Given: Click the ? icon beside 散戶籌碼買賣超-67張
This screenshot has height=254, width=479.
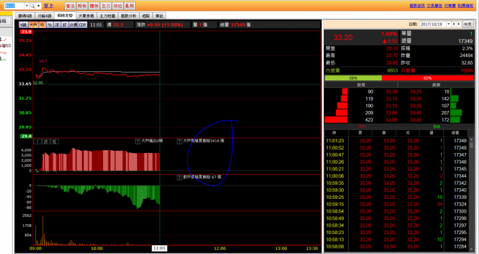Looking at the screenshot, I should coord(180,178).
